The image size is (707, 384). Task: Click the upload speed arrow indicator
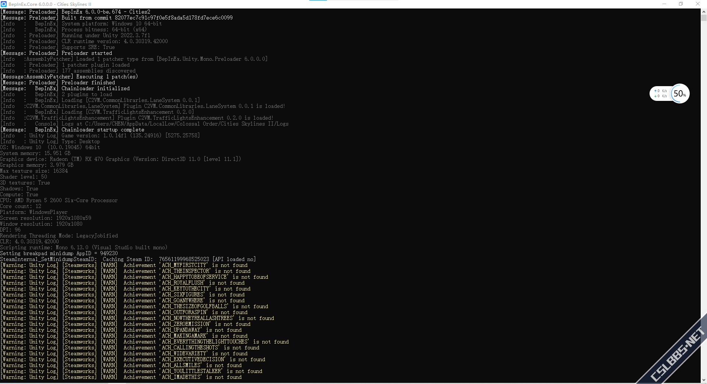tap(655, 91)
